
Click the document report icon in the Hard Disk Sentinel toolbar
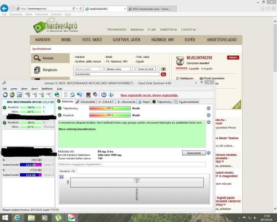[x=66, y=95]
